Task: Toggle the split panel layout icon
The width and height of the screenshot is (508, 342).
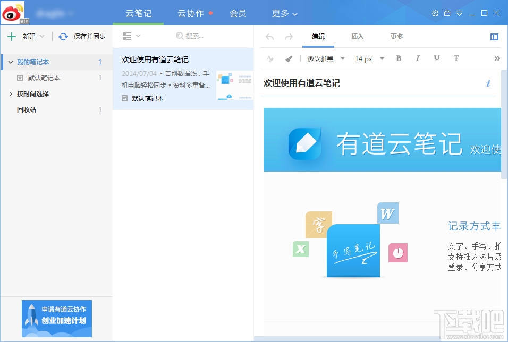Action: [494, 37]
